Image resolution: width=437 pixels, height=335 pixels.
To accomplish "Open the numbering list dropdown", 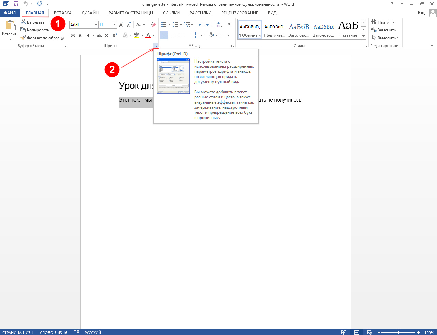I will coord(181,25).
